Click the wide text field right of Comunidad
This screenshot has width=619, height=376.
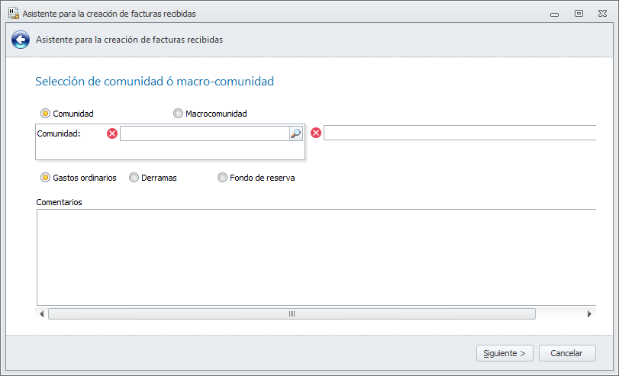pos(458,133)
